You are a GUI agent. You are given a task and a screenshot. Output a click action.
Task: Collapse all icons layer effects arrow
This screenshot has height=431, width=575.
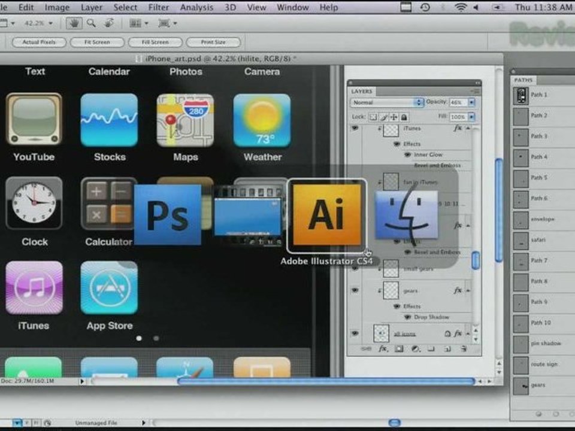tap(468, 333)
